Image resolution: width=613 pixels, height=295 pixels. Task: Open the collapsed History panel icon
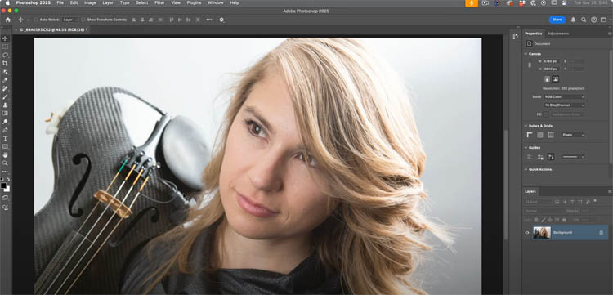515,36
